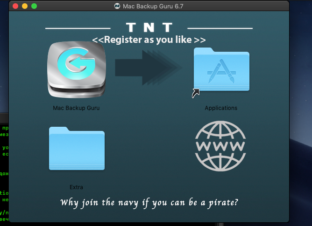
Task: Click the Applications folder label
Action: click(221, 108)
